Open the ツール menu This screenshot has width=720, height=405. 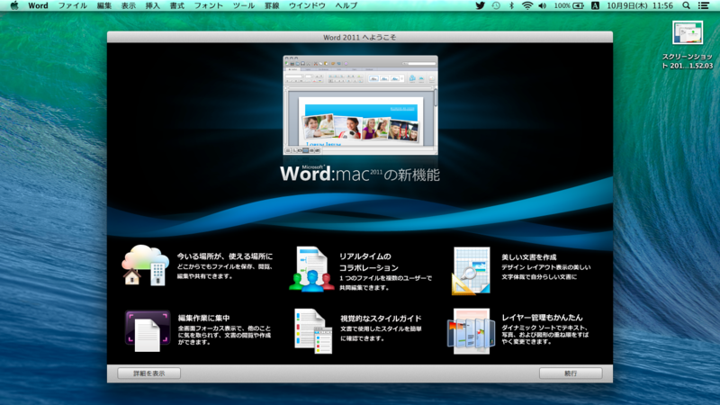tap(243, 5)
